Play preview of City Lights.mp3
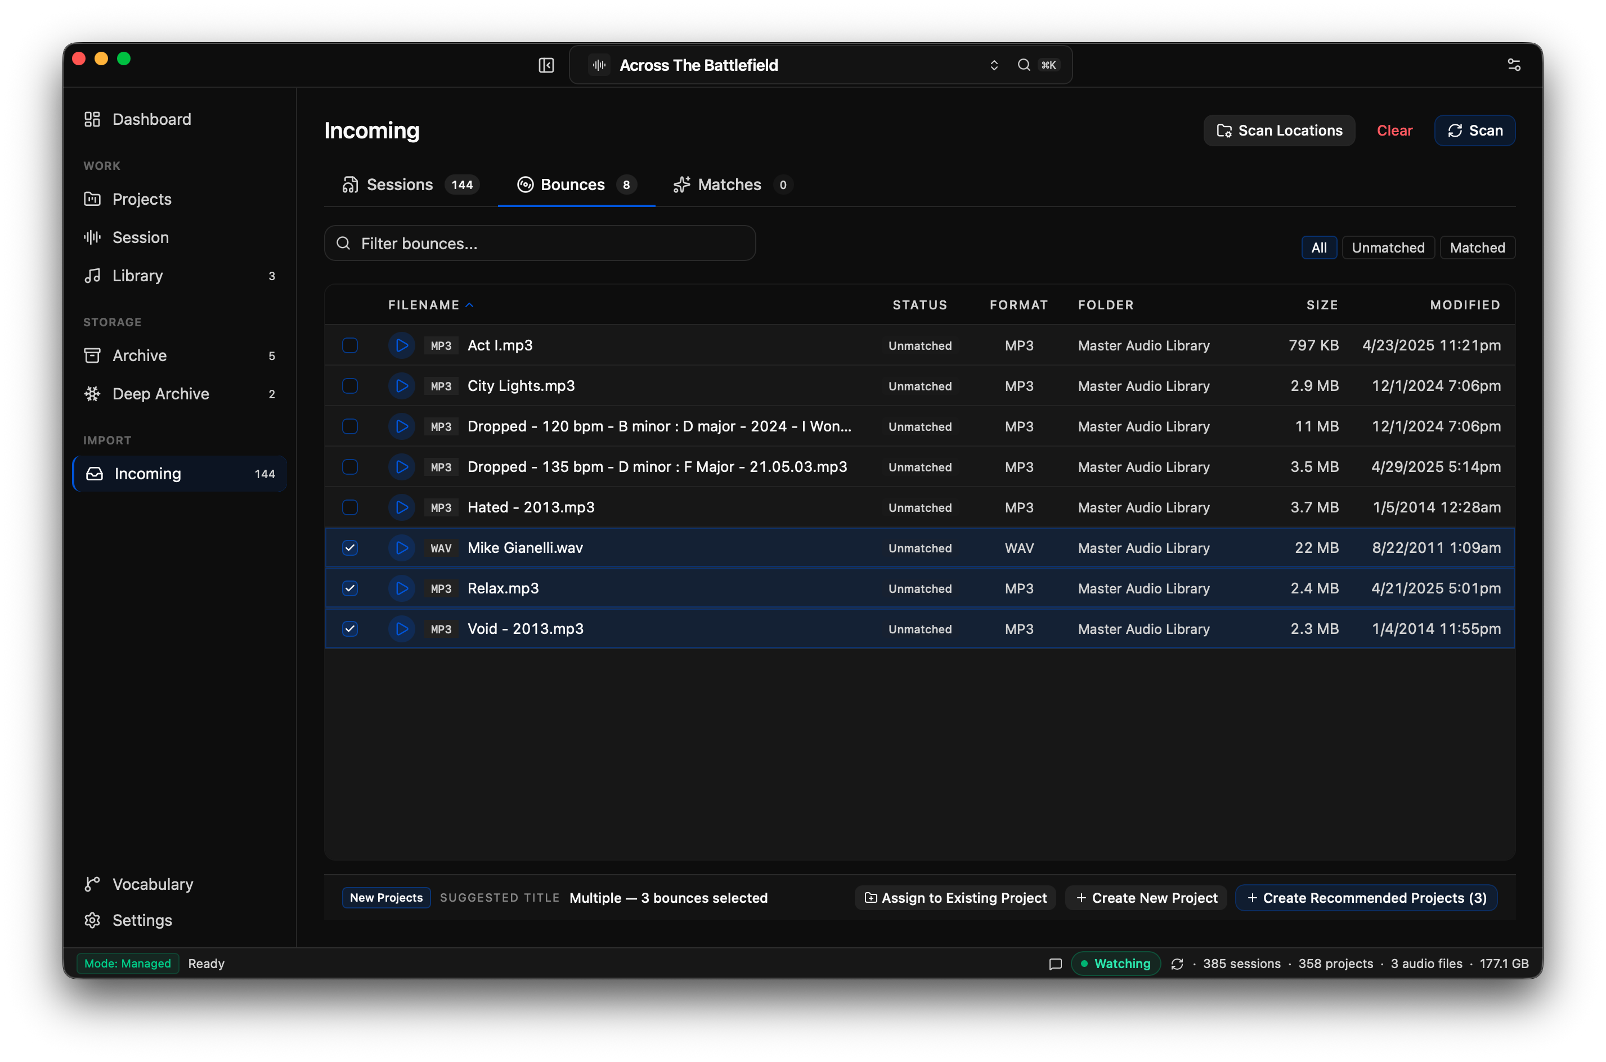Viewport: 1606px width, 1062px height. click(x=402, y=386)
